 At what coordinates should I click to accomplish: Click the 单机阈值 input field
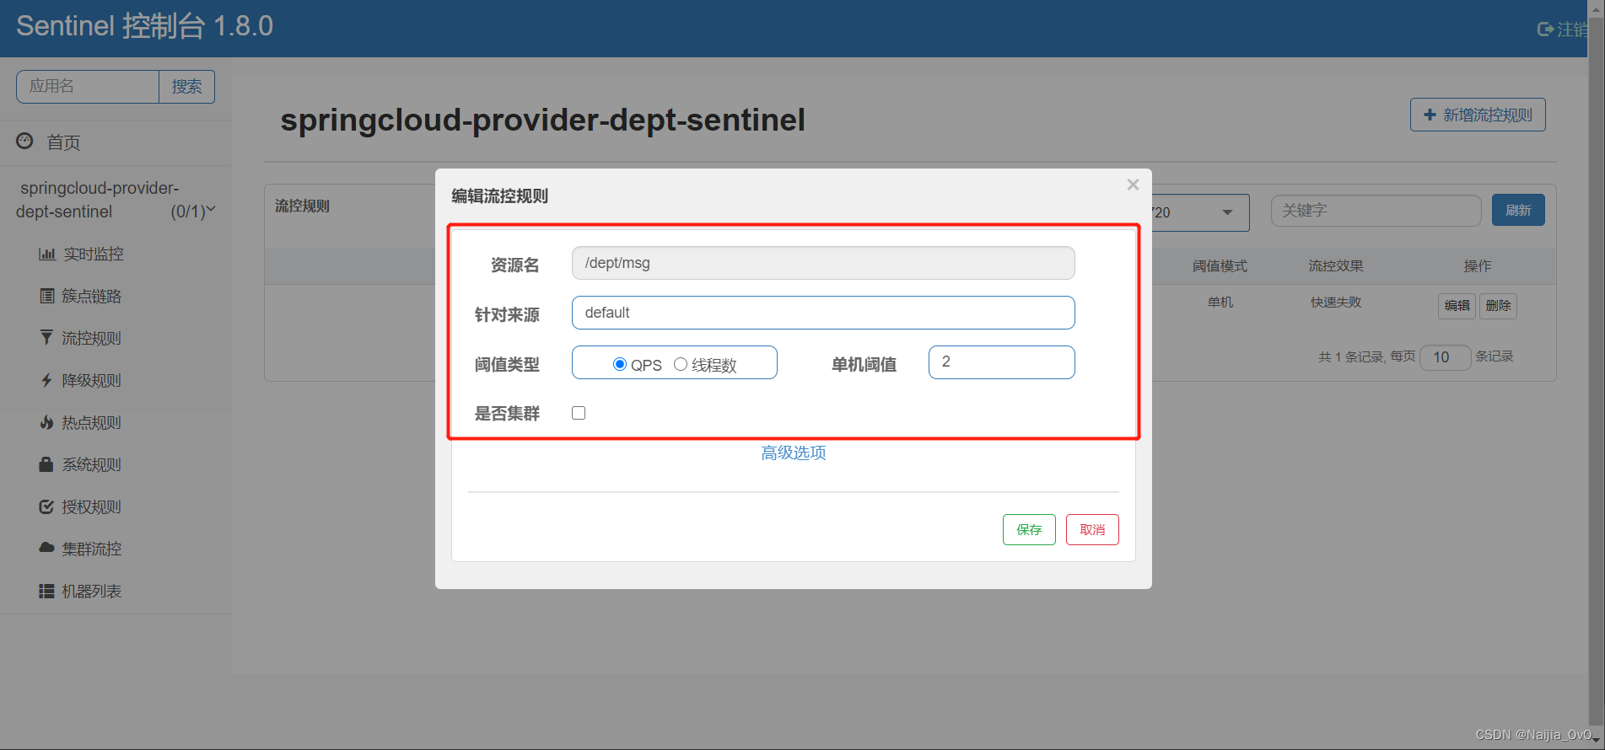coord(1002,362)
